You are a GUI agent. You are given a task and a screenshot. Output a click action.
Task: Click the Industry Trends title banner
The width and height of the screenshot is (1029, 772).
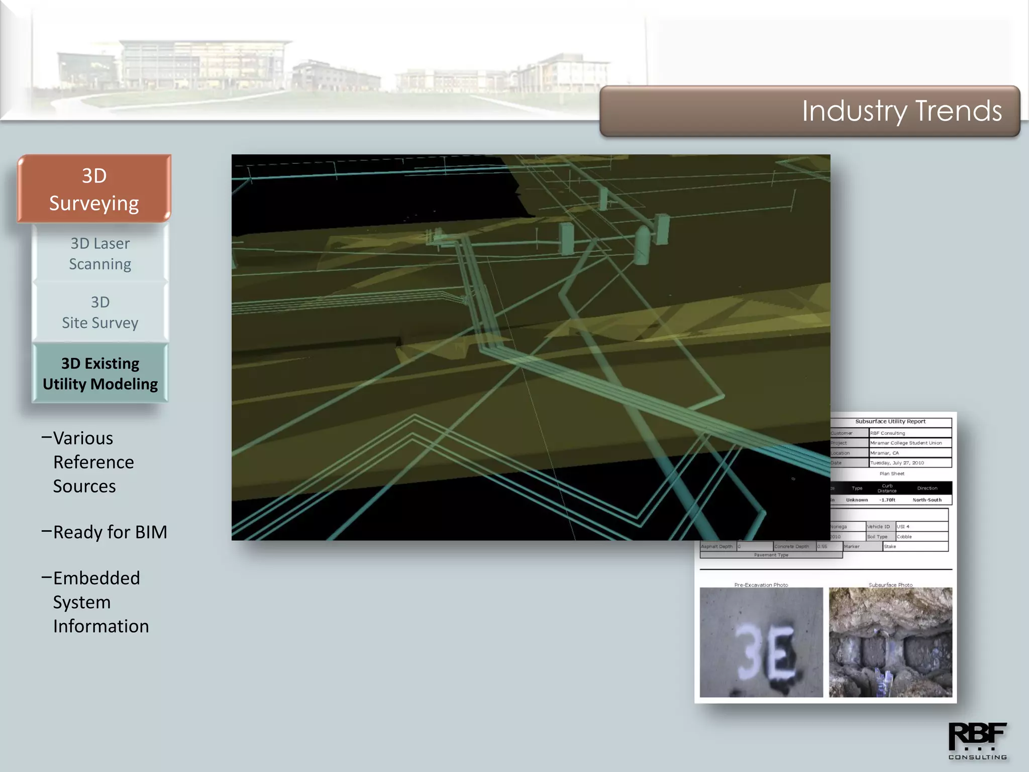click(x=809, y=111)
